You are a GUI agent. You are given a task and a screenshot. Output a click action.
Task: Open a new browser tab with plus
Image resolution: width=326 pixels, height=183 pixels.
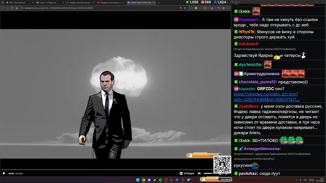(158, 3)
